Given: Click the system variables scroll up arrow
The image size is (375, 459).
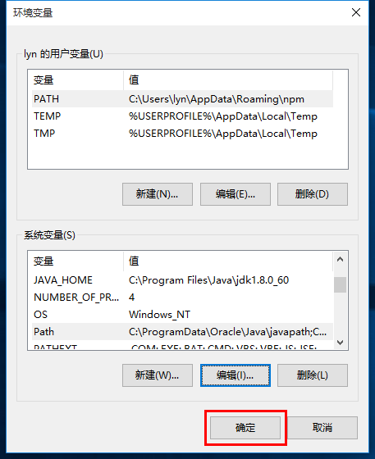Looking at the screenshot, I should click(341, 259).
